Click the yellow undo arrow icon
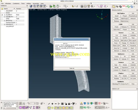 [73, 6]
